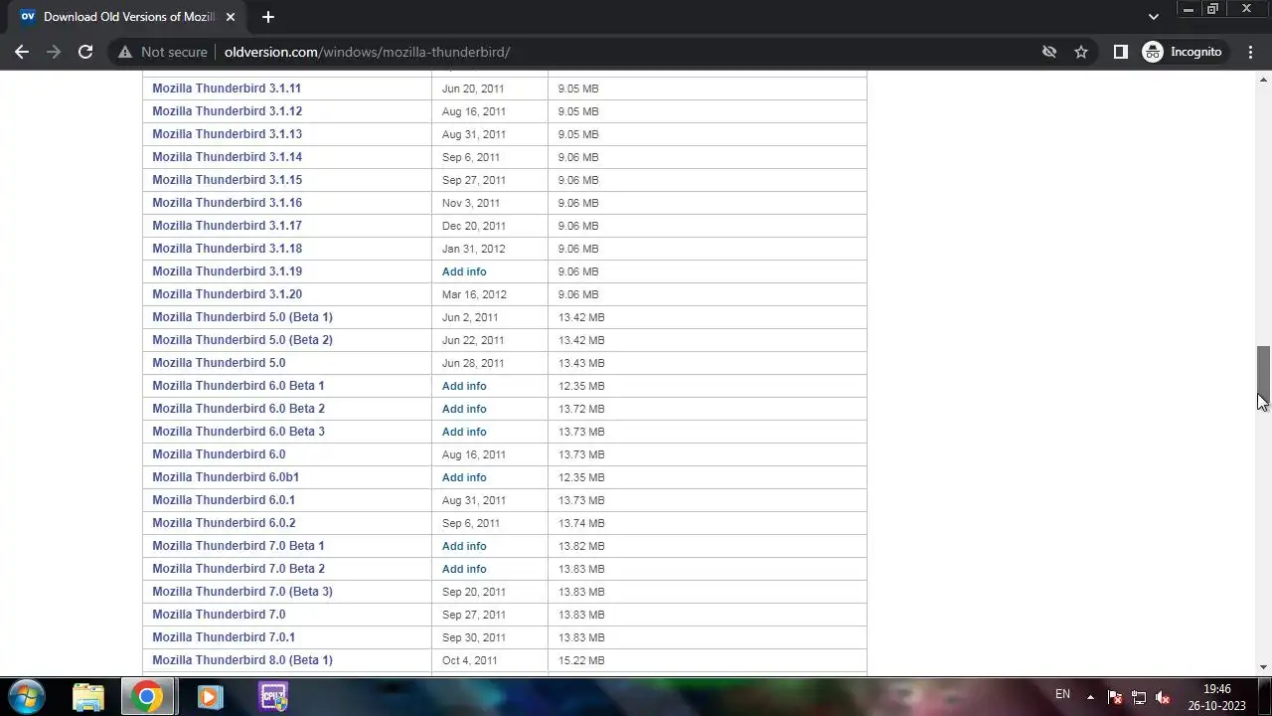
Task: Open the Windows Start menu
Action: coord(26,696)
